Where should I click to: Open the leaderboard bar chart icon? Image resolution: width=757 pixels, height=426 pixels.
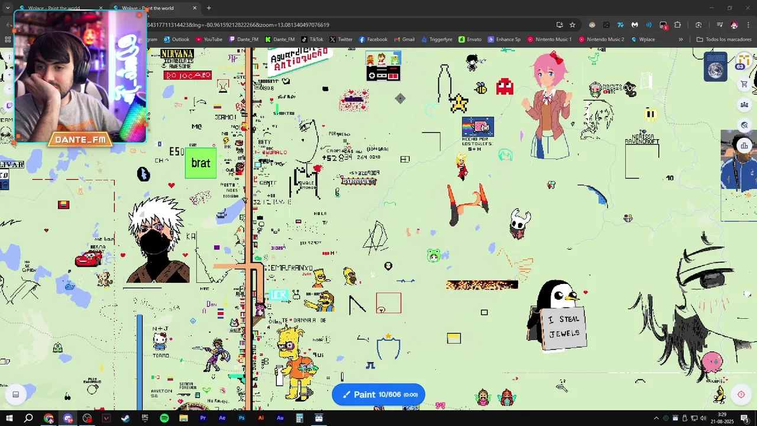click(745, 146)
